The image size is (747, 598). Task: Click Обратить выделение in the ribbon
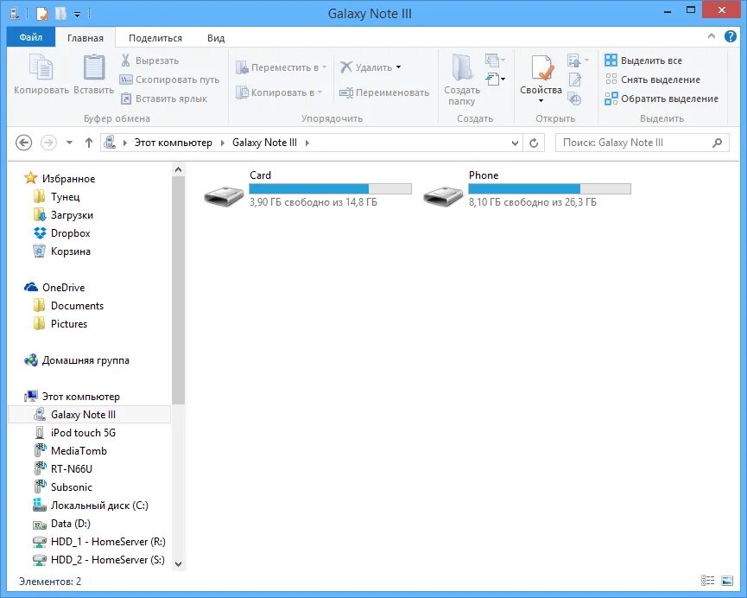pyautogui.click(x=662, y=99)
